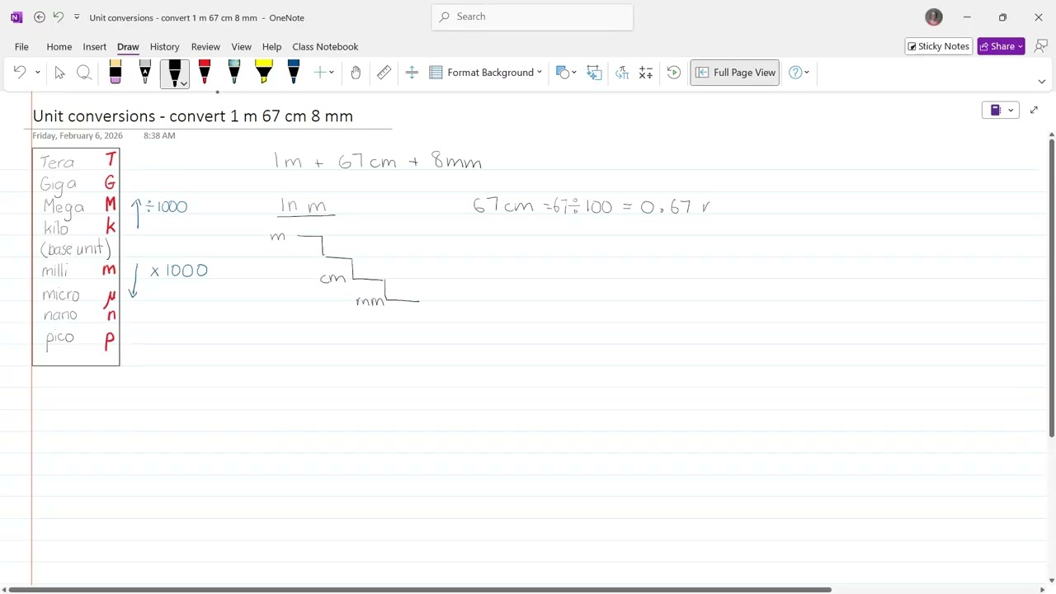Click Ink to Shape icon

[x=594, y=73]
